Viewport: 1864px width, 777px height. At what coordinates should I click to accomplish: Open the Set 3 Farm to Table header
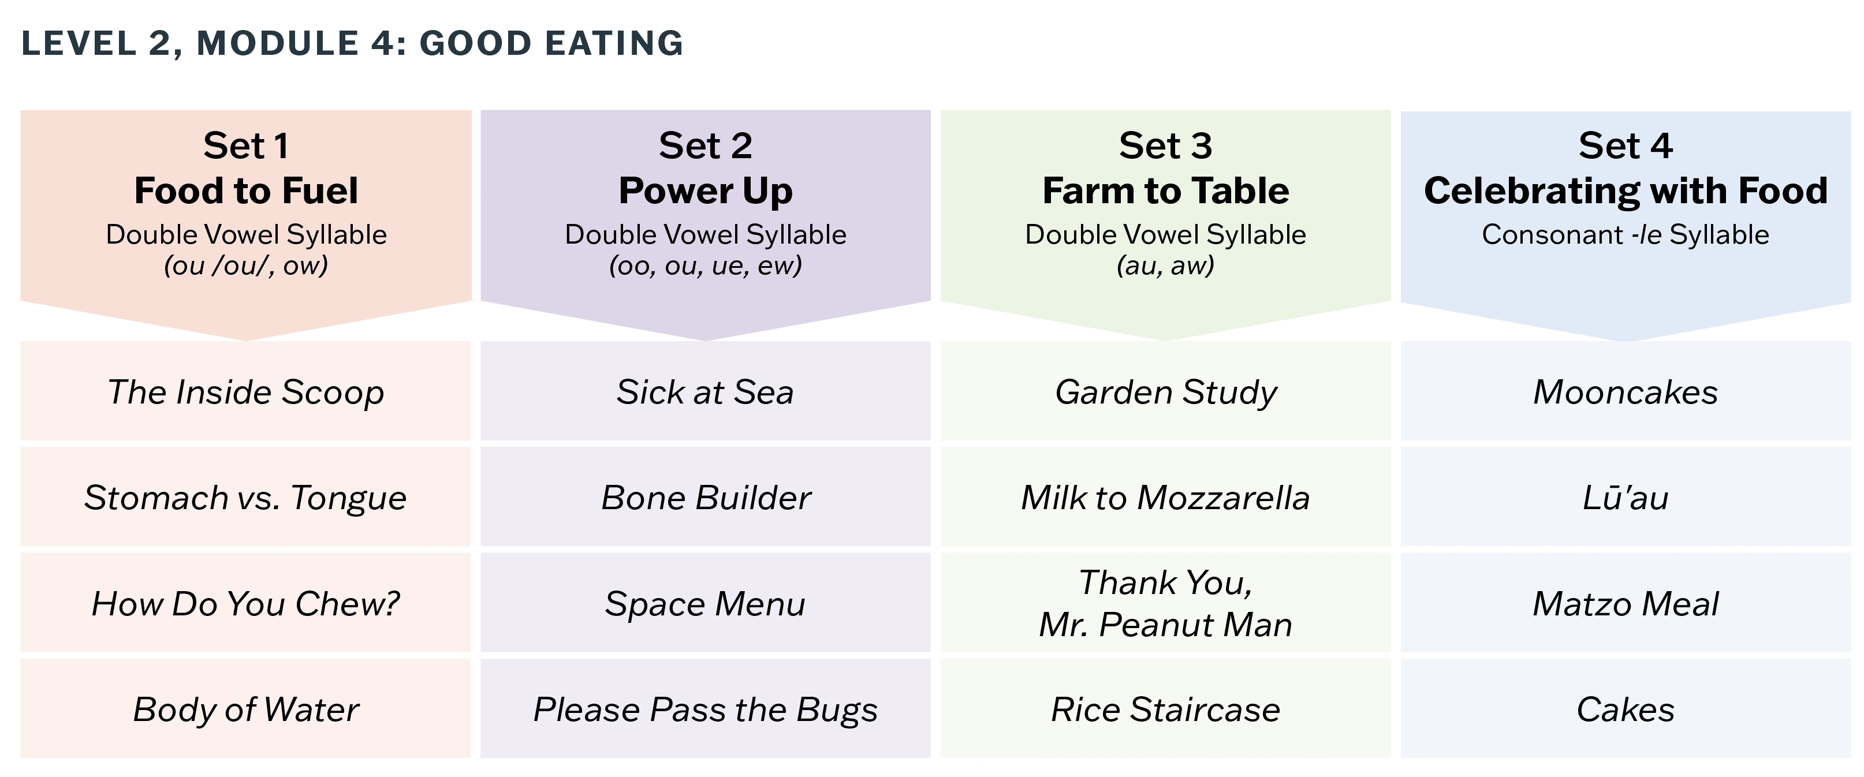1166,190
